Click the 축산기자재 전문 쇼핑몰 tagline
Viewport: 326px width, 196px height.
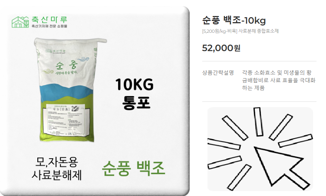[x=50, y=26]
